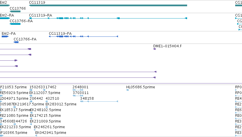Screen dimensions: 242x137
Task: Select the blue bar under CG13766-PA
Action: pyautogui.click(x=16, y=42)
